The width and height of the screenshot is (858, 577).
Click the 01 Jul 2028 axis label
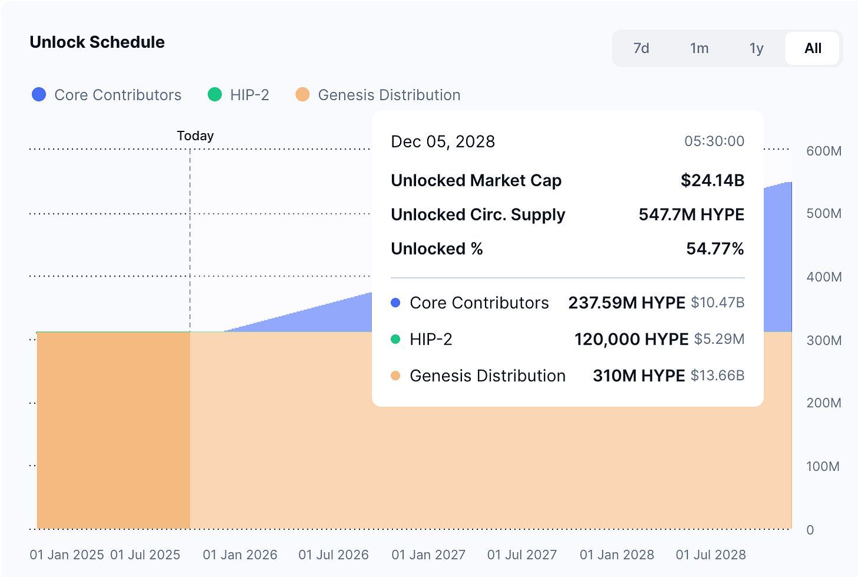point(711,555)
